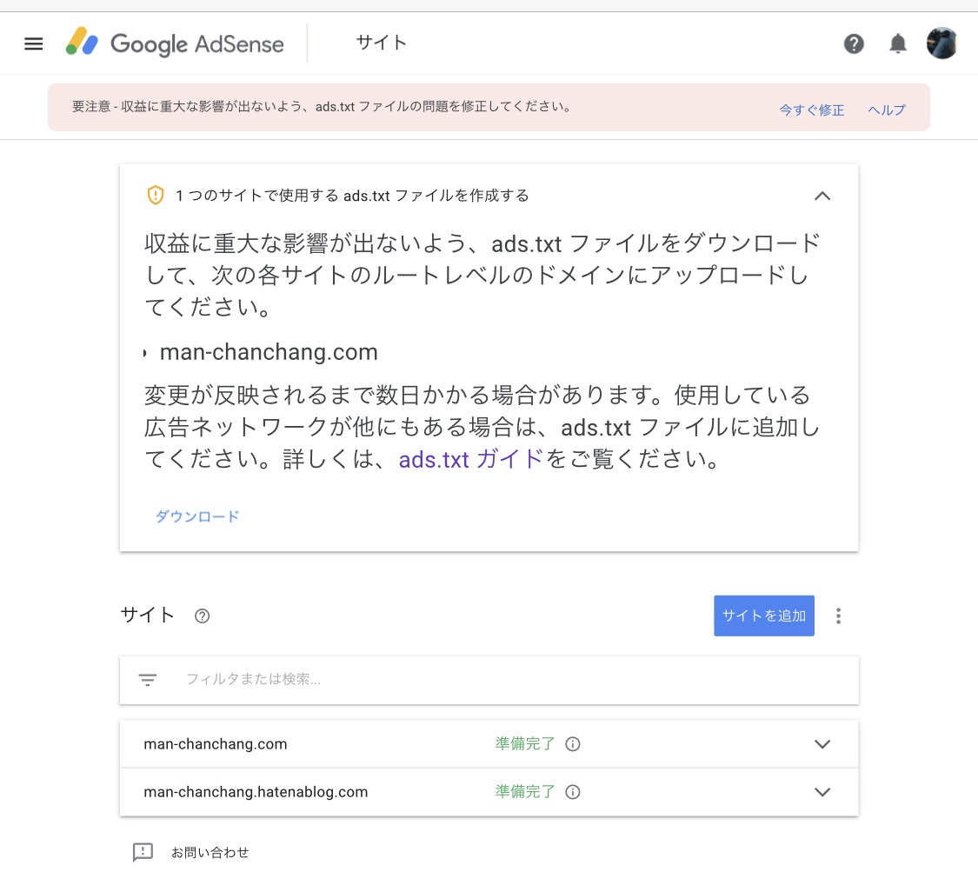The image size is (978, 872).
Task: Expand the man-chanchang.com row chevron
Action: [x=822, y=744]
